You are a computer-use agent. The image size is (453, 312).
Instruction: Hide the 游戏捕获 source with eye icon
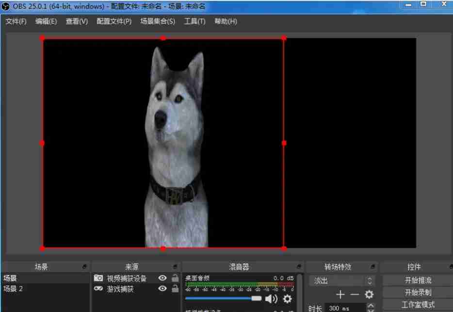[162, 289]
